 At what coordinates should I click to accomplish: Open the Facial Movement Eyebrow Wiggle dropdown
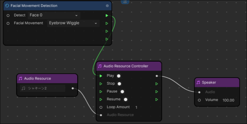coord(73,23)
